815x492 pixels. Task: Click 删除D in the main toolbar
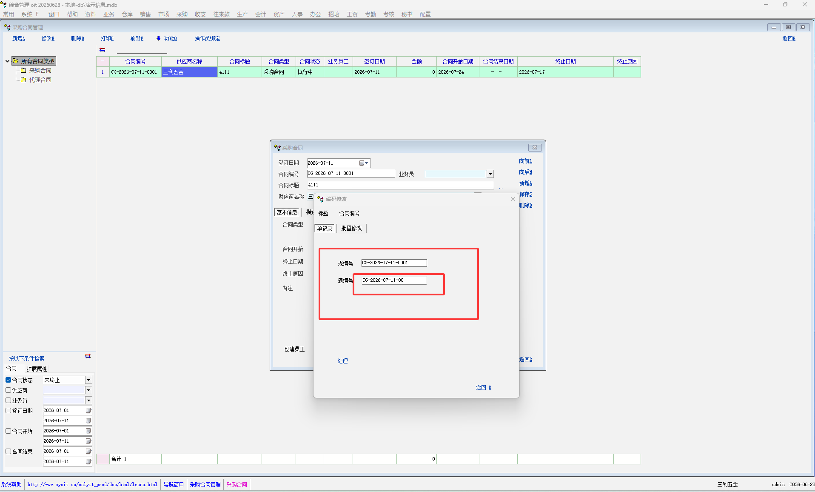point(77,38)
